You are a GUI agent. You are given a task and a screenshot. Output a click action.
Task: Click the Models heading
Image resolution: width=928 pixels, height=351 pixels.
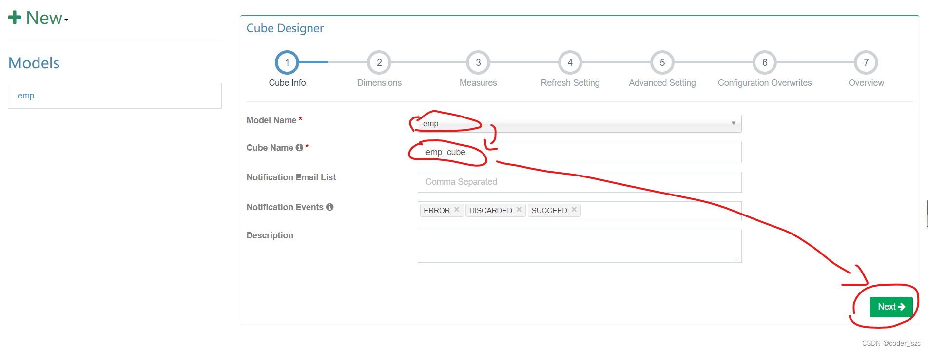34,63
